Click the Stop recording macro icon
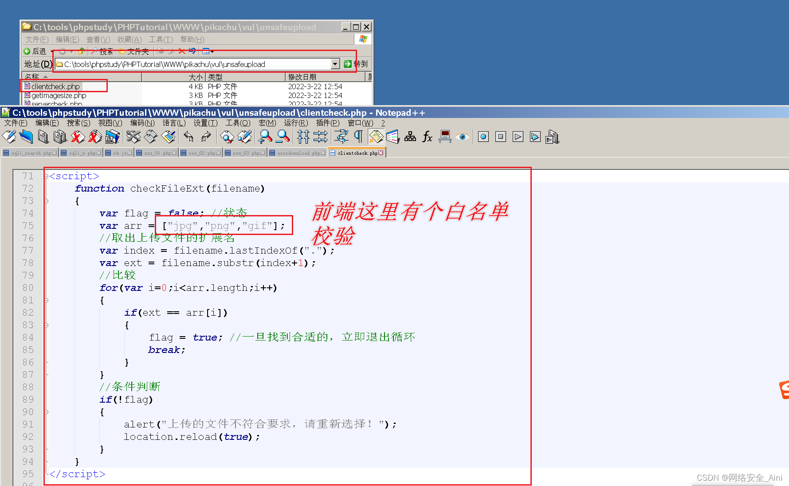This screenshot has height=486, width=789. [x=500, y=137]
